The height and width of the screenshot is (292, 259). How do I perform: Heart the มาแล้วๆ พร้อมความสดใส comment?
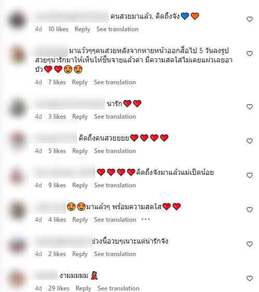[250, 210]
